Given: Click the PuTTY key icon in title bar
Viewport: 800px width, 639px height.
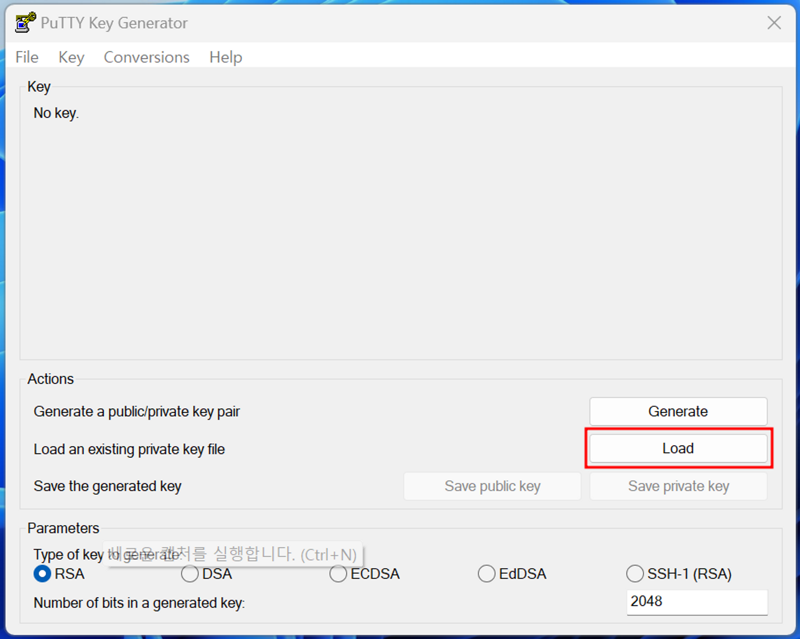Looking at the screenshot, I should click(25, 22).
